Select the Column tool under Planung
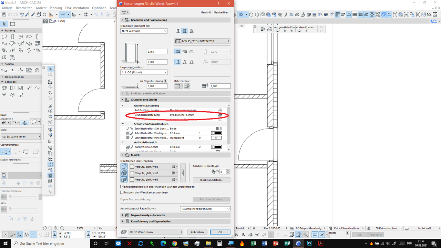 37,37
